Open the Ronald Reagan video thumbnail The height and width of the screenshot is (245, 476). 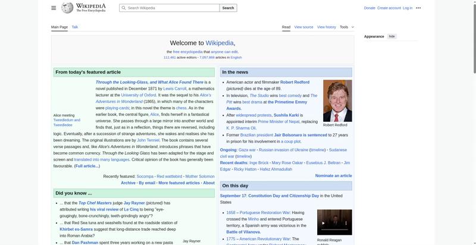coord(334,222)
